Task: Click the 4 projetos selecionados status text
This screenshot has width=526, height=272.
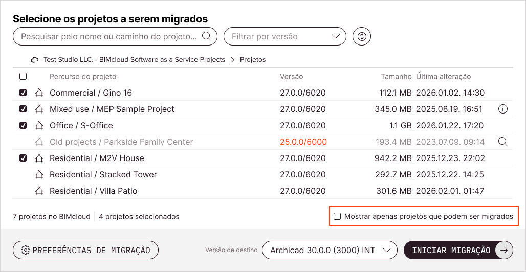Action: (x=139, y=216)
